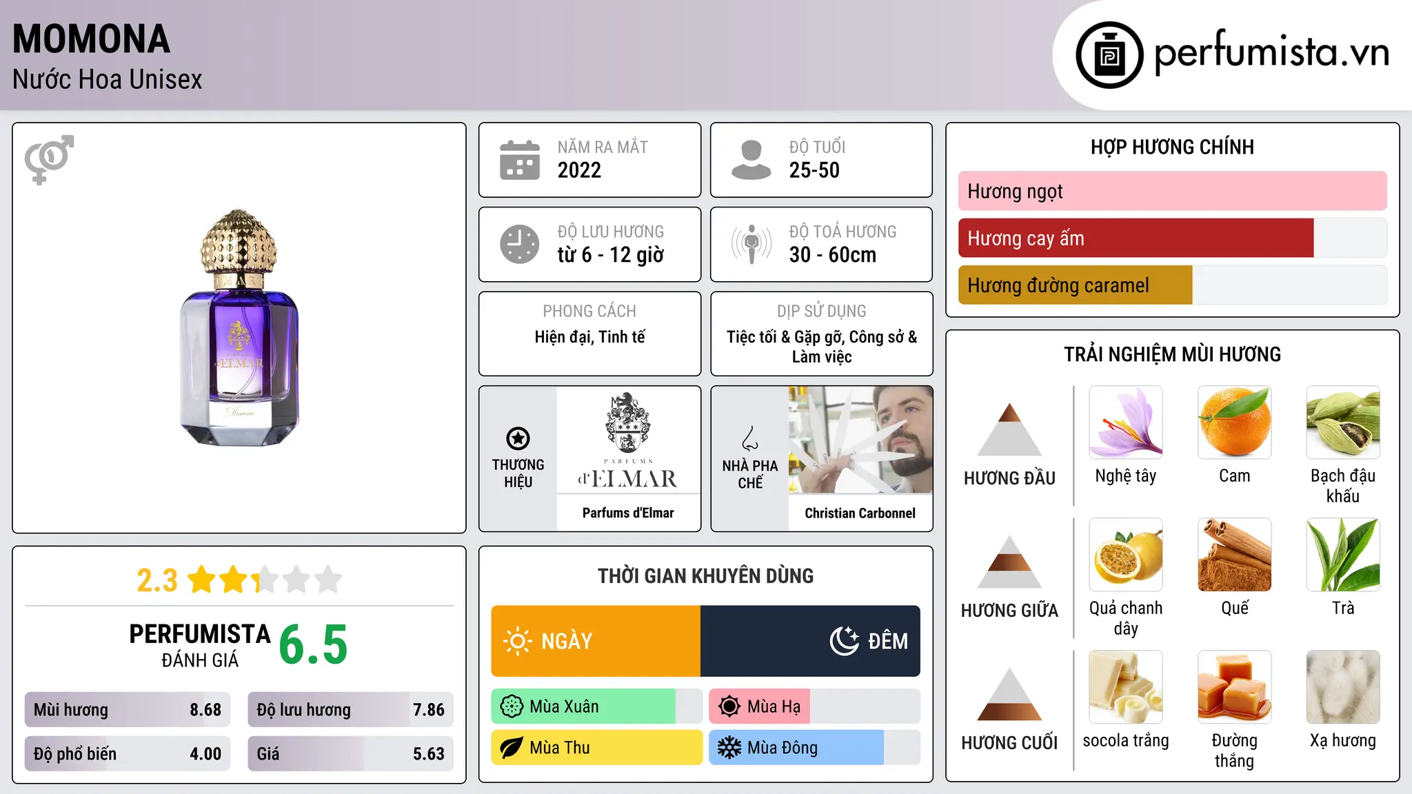1412x794 pixels.
Task: Click the sun icon in the Ngày bar
Action: (518, 641)
